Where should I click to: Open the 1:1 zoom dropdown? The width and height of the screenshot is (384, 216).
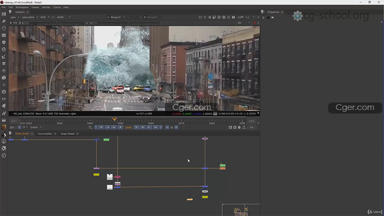pos(250,17)
